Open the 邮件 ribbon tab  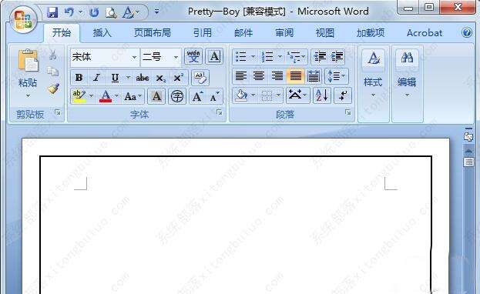tap(243, 33)
